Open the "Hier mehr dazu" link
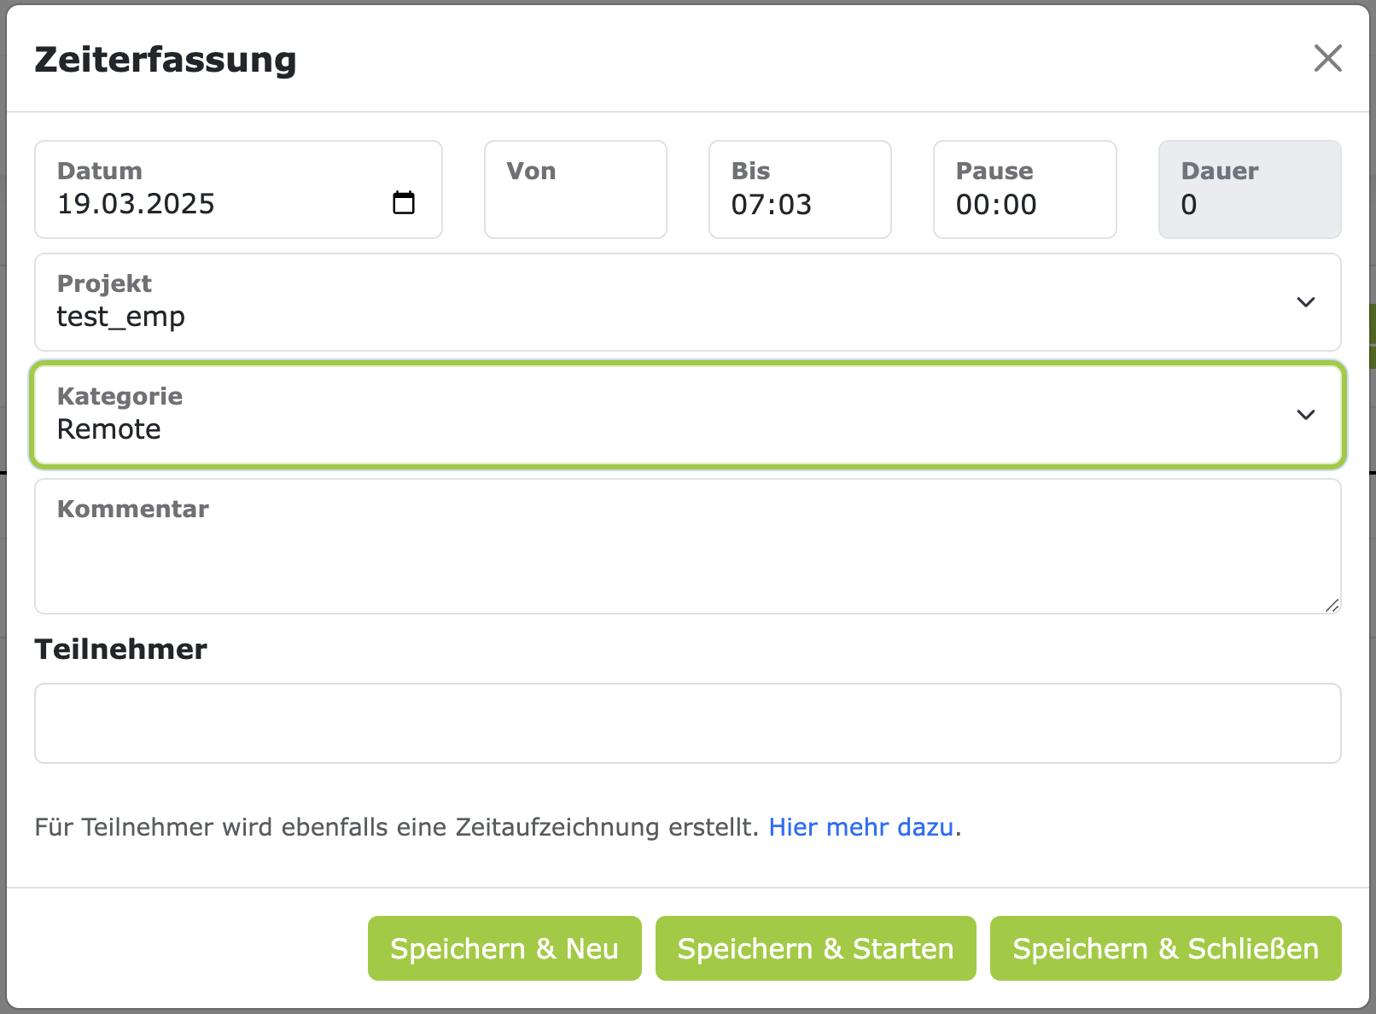This screenshot has width=1376, height=1014. [x=860, y=827]
